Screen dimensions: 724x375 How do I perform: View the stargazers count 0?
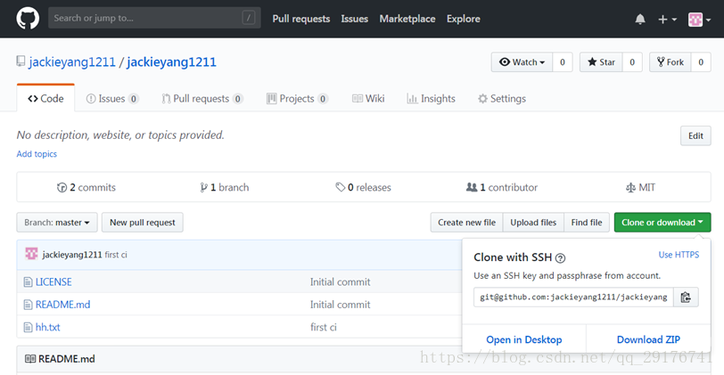[x=632, y=62]
